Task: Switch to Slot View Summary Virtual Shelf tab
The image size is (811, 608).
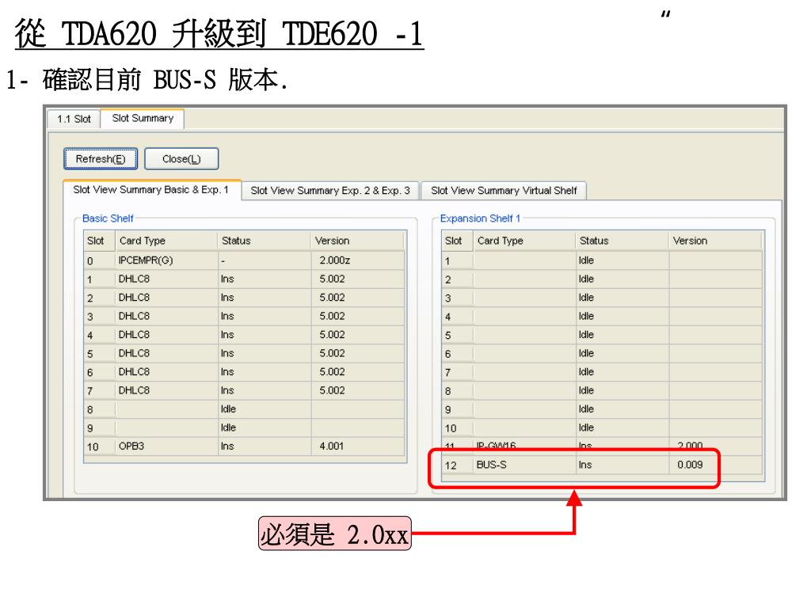Action: 504,190
